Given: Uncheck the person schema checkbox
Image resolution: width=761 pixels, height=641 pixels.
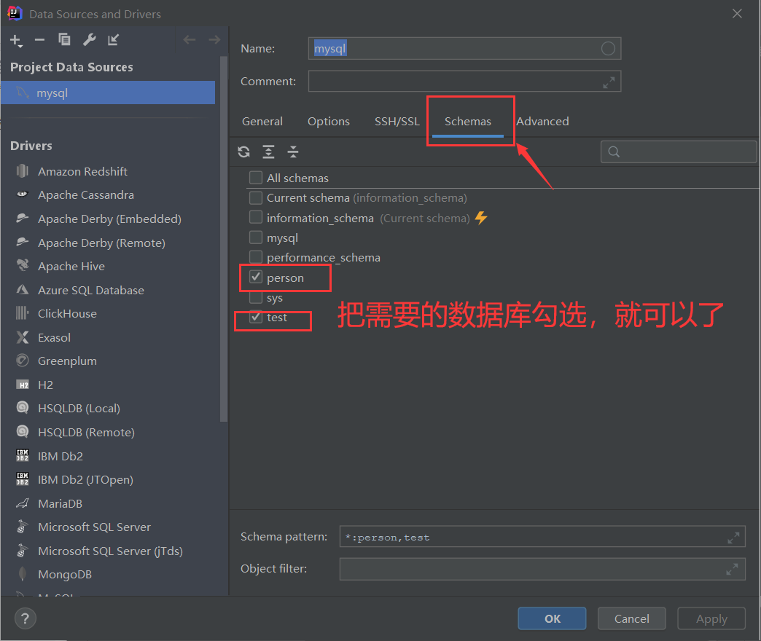Looking at the screenshot, I should click(256, 277).
